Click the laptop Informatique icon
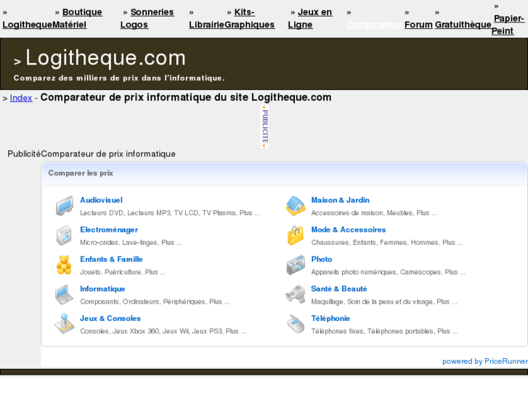528x395 pixels. point(65,294)
